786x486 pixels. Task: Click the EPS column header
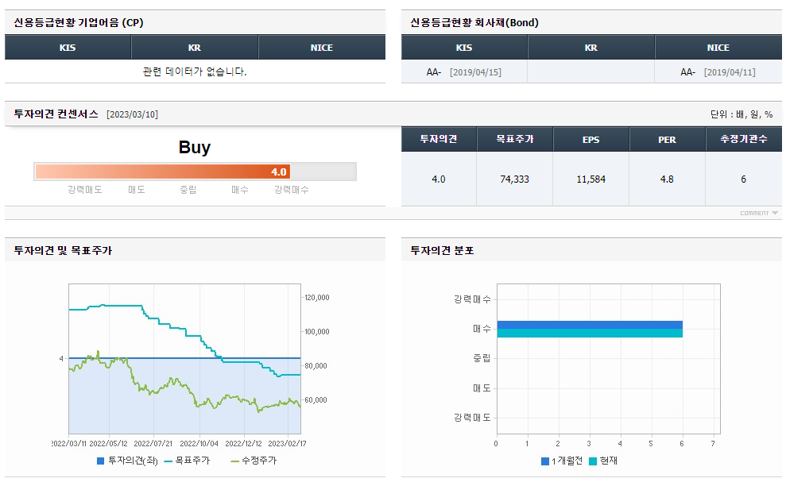591,139
